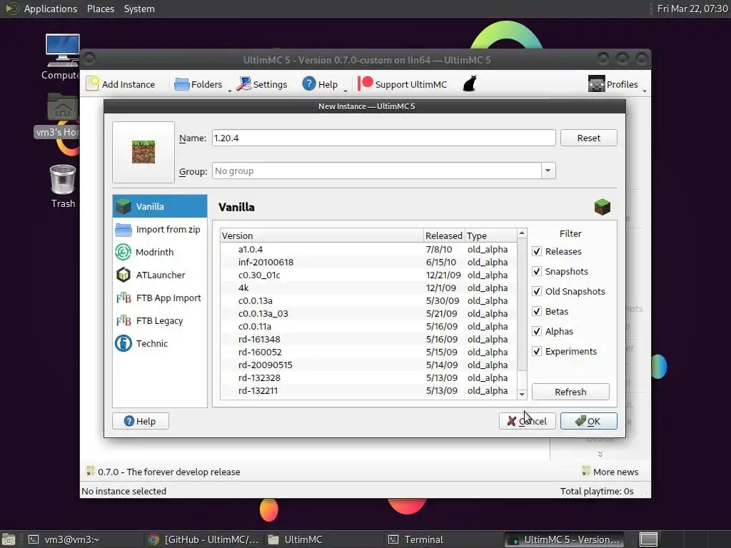Open the Profiles dropdown arrow
The image size is (731, 548).
pos(645,91)
